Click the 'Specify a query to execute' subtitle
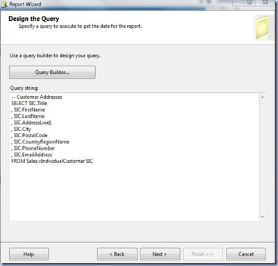Screen dimensions: 278x266 click(80, 26)
